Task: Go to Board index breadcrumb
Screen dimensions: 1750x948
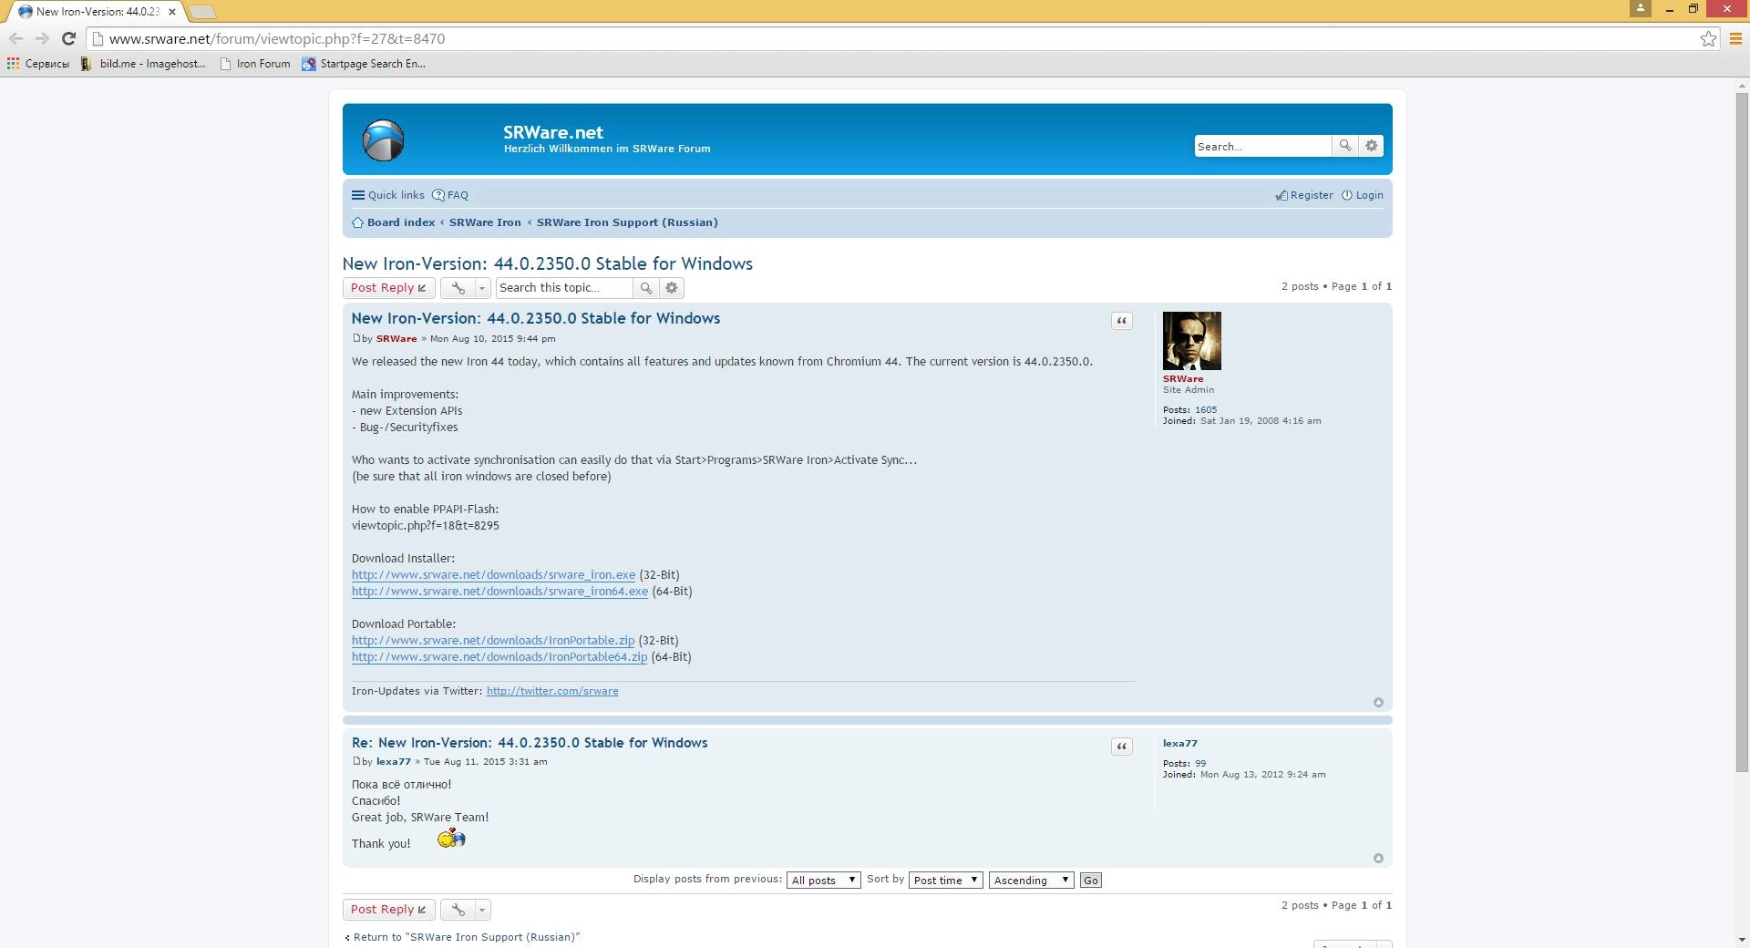Action: click(394, 222)
